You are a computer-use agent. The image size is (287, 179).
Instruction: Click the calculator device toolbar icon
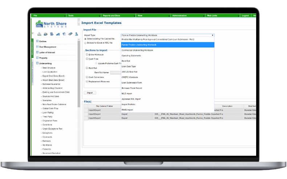click(x=70, y=34)
